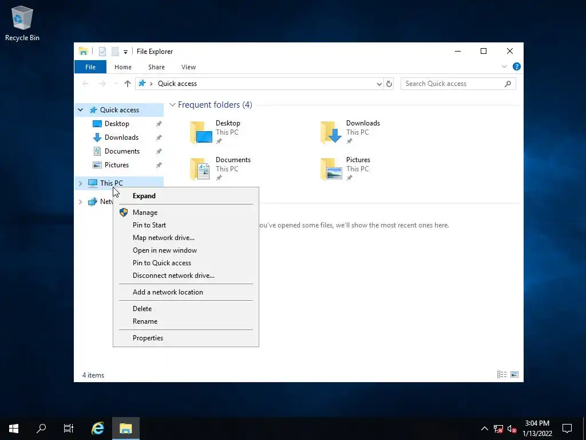586x440 pixels.
Task: Click the pin icon beside Downloads in sidebar
Action: [x=159, y=137]
